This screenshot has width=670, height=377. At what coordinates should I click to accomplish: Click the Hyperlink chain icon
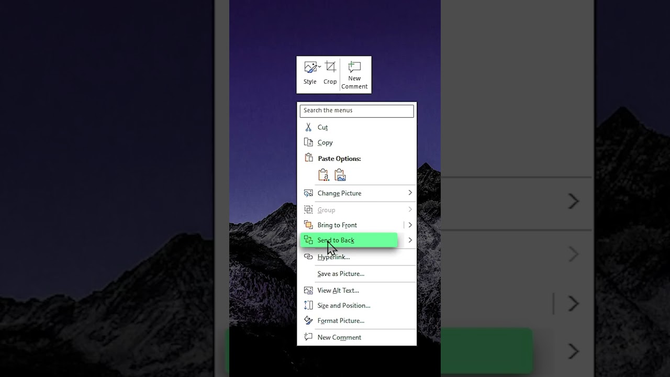point(308,257)
